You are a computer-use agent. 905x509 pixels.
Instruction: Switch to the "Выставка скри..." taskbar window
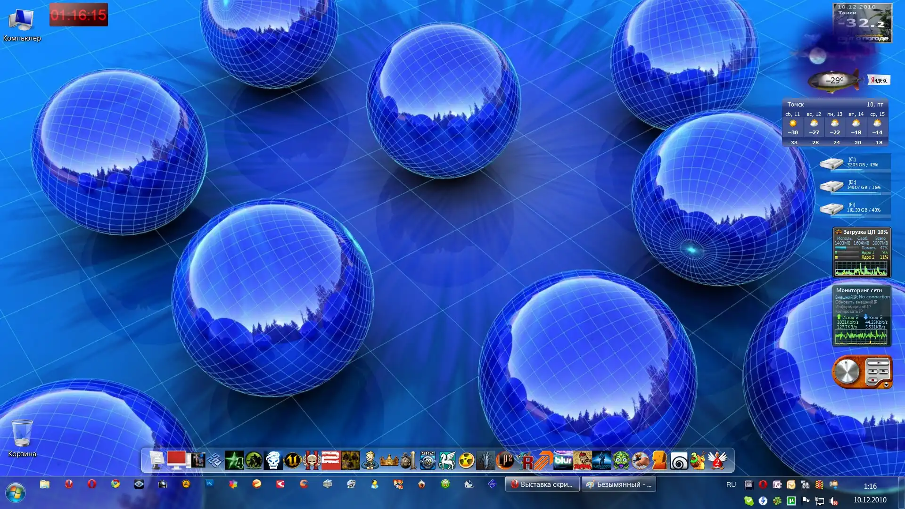[542, 484]
